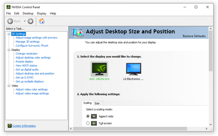Click the Full-screen scaling icon
The width and height of the screenshot is (218, 136).
(x=94, y=123)
